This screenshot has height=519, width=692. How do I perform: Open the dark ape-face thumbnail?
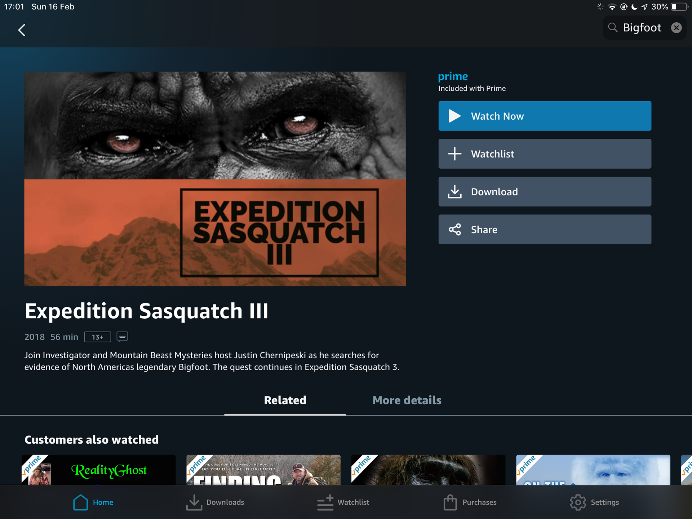pos(428,470)
